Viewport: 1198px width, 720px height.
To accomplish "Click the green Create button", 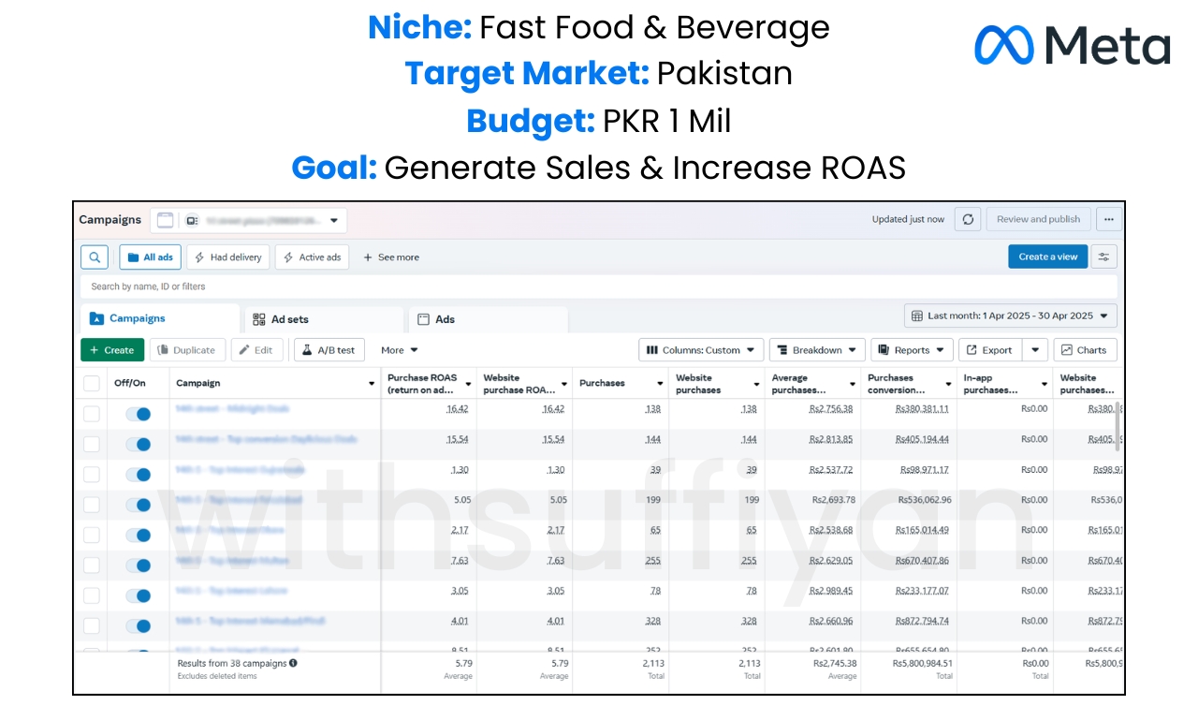I will point(112,350).
